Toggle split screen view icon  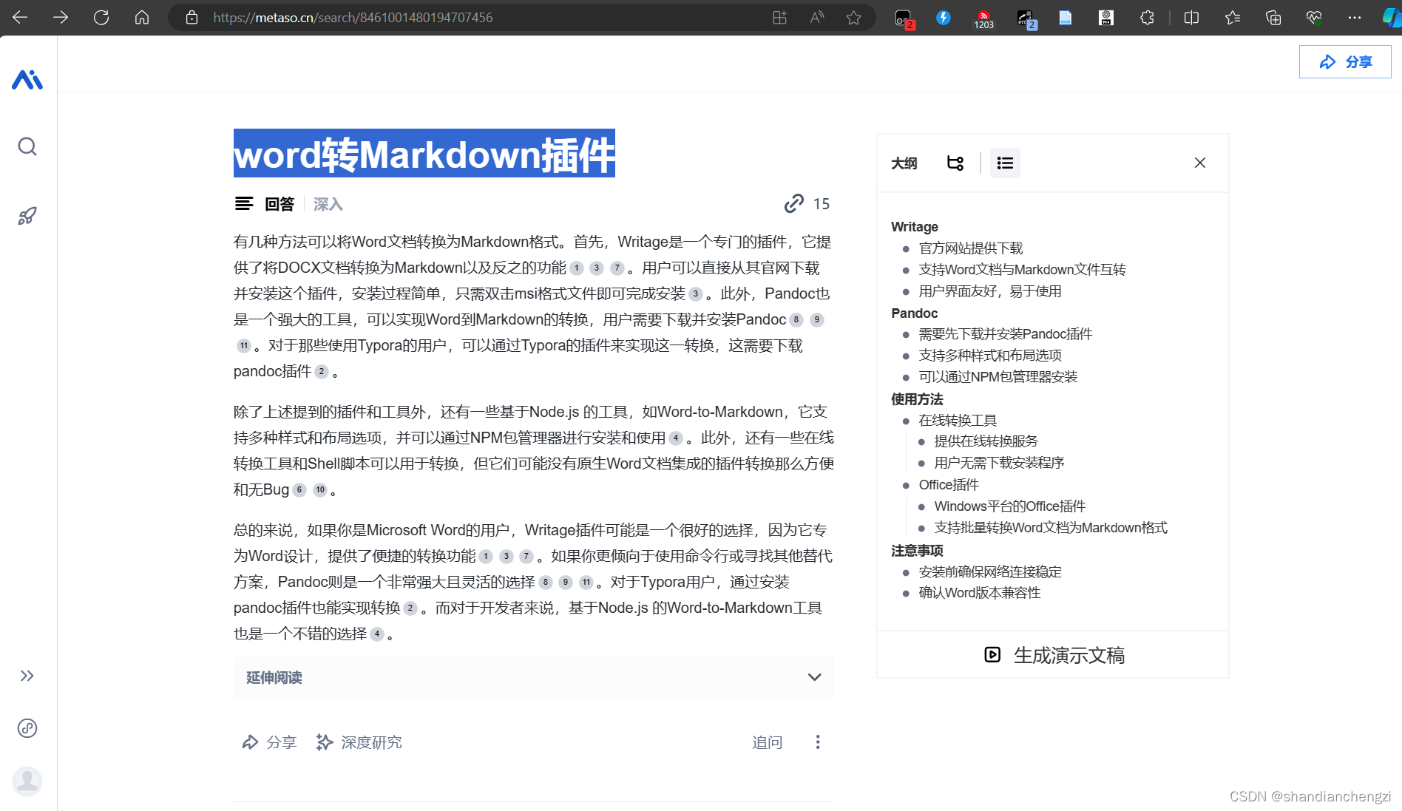click(x=1191, y=17)
